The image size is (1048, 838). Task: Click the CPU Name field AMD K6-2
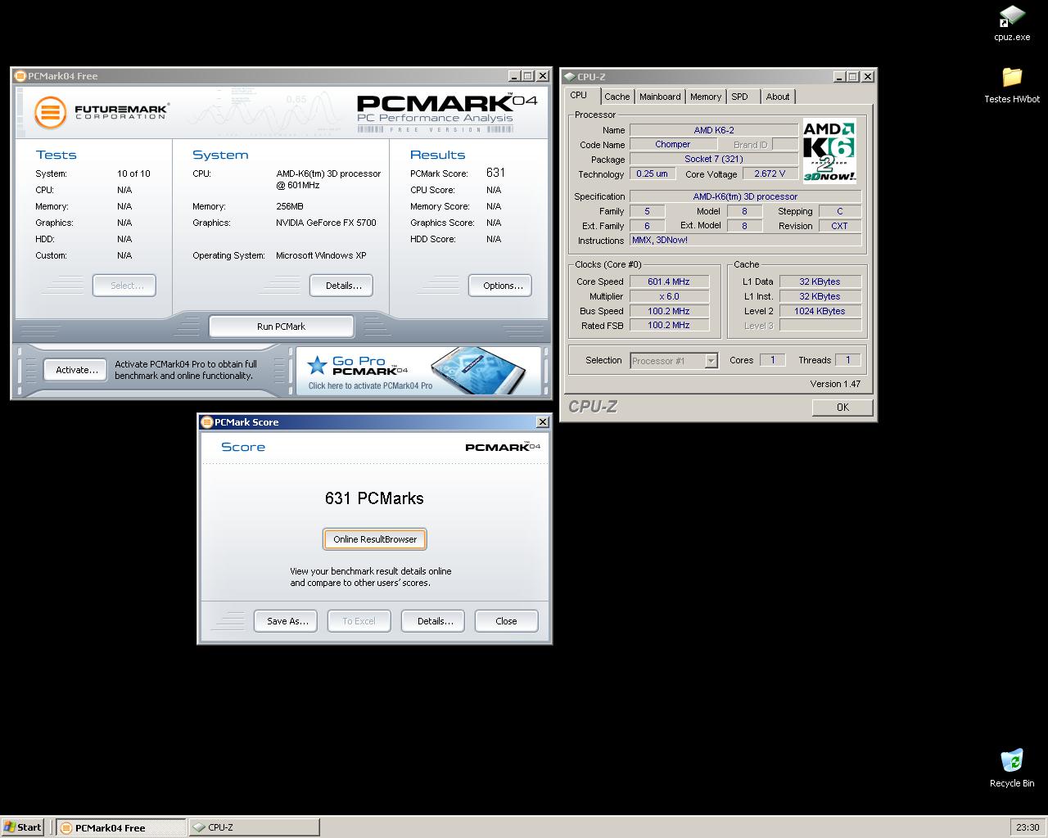click(714, 130)
